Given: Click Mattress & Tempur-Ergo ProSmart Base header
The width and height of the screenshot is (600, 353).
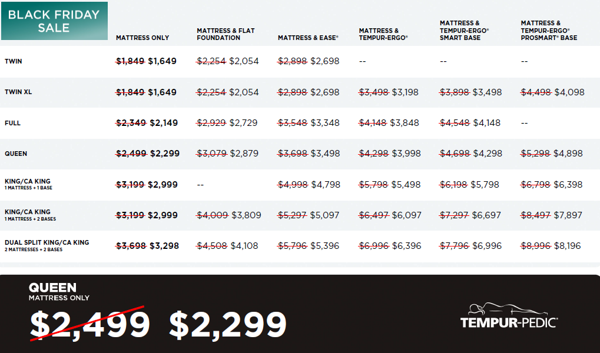Looking at the screenshot, I should (x=549, y=31).
